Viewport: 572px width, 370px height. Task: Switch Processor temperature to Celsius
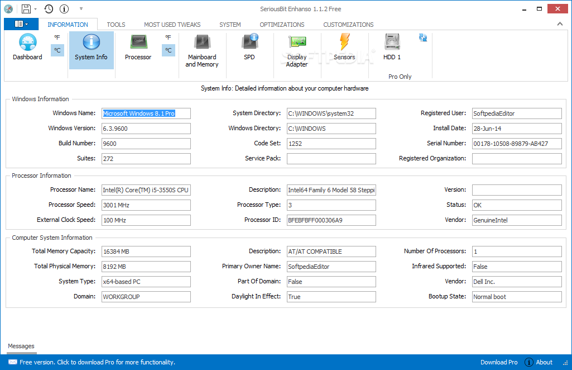168,50
